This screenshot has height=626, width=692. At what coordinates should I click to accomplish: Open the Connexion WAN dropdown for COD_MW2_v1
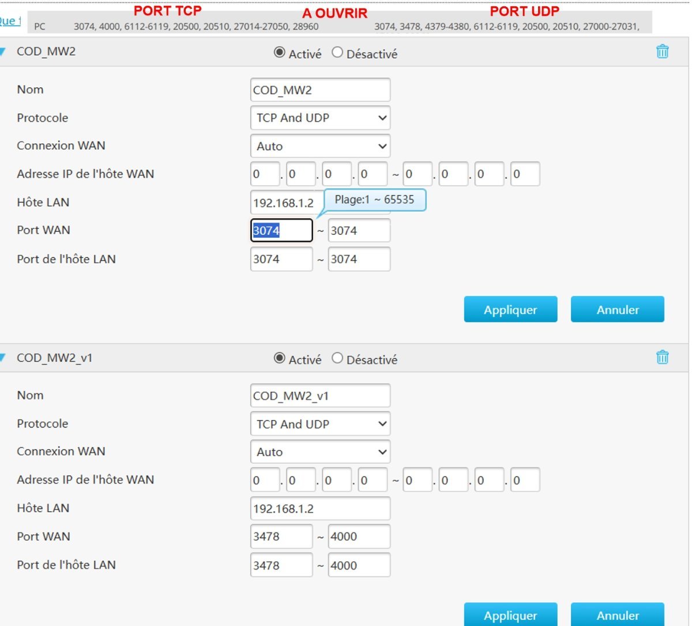pos(320,452)
